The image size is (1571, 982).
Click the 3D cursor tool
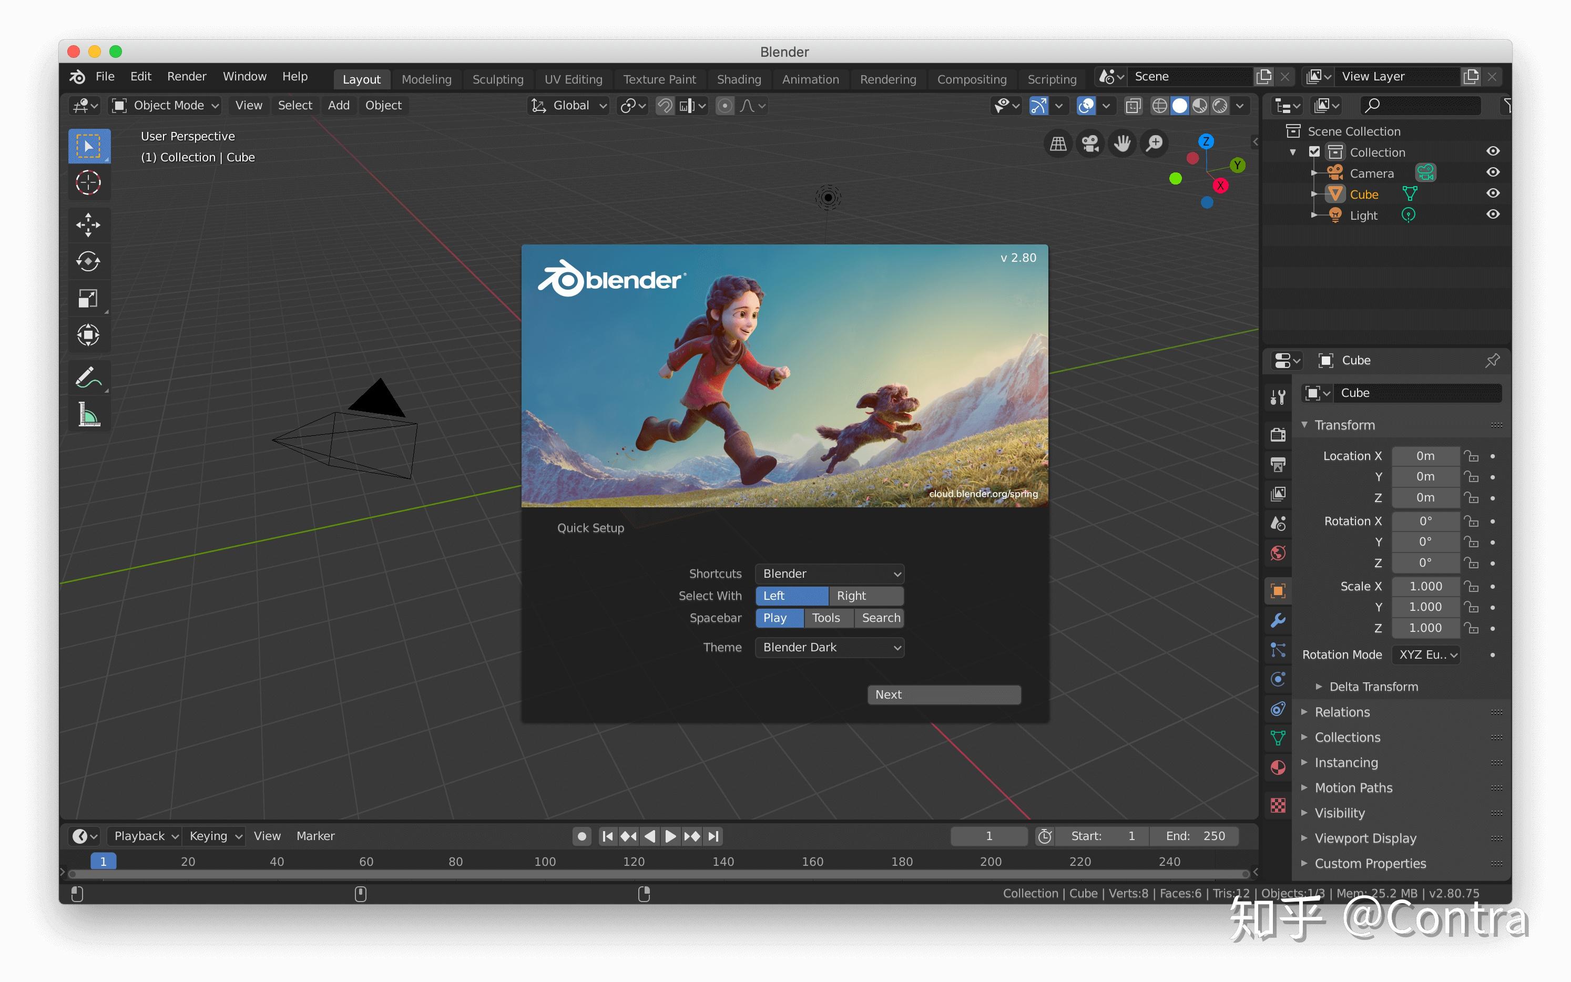(x=88, y=182)
